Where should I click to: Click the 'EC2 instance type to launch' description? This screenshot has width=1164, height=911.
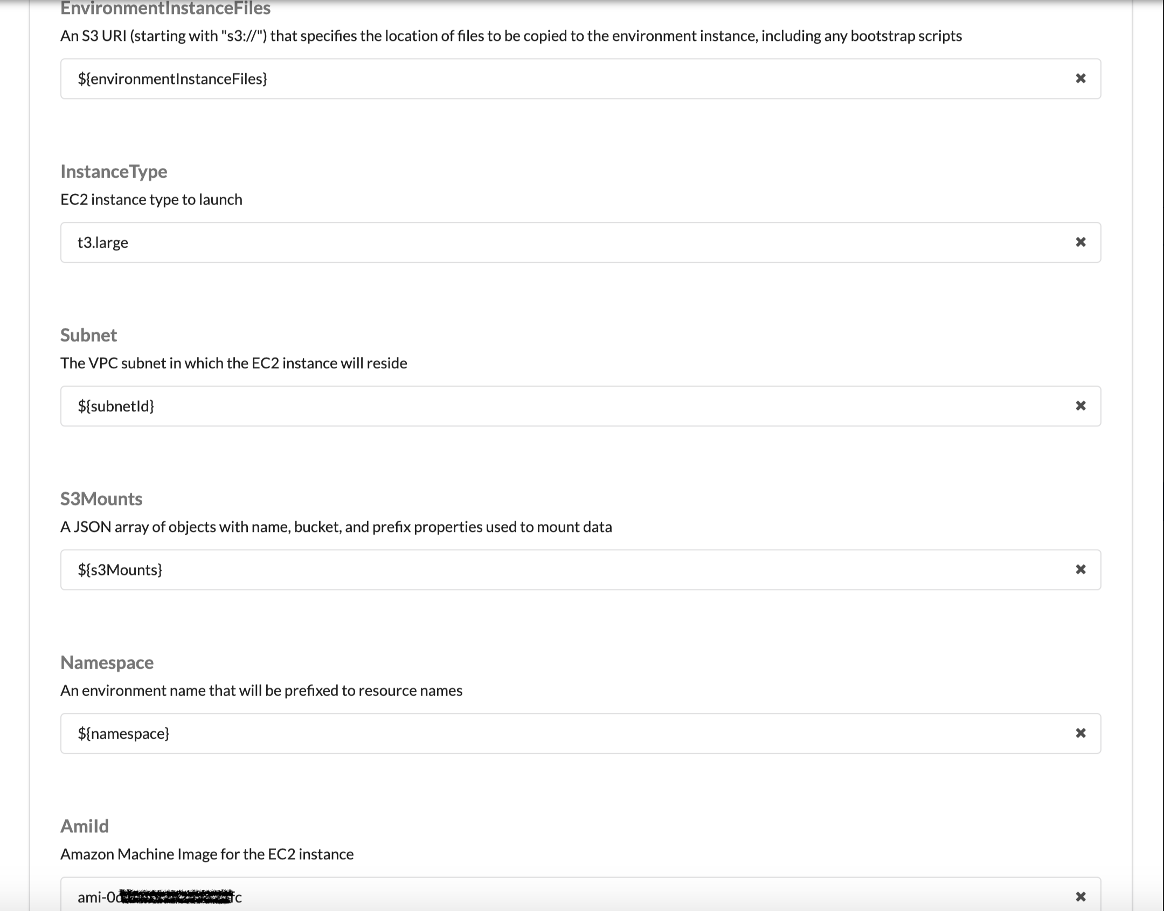pos(151,200)
